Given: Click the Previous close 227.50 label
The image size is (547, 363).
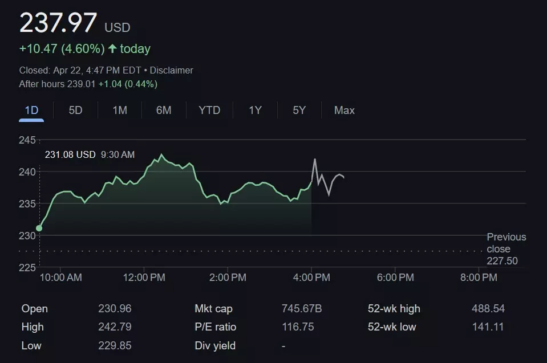Looking at the screenshot, I should (x=506, y=249).
